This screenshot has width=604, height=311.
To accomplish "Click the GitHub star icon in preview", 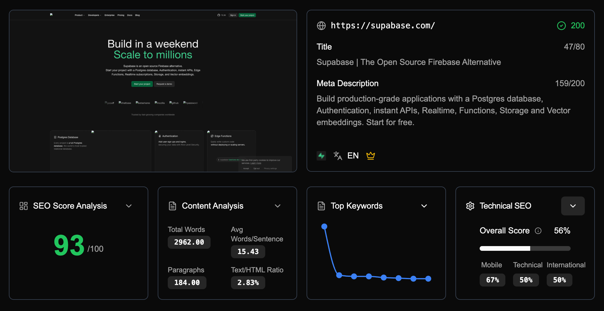I will 219,15.
